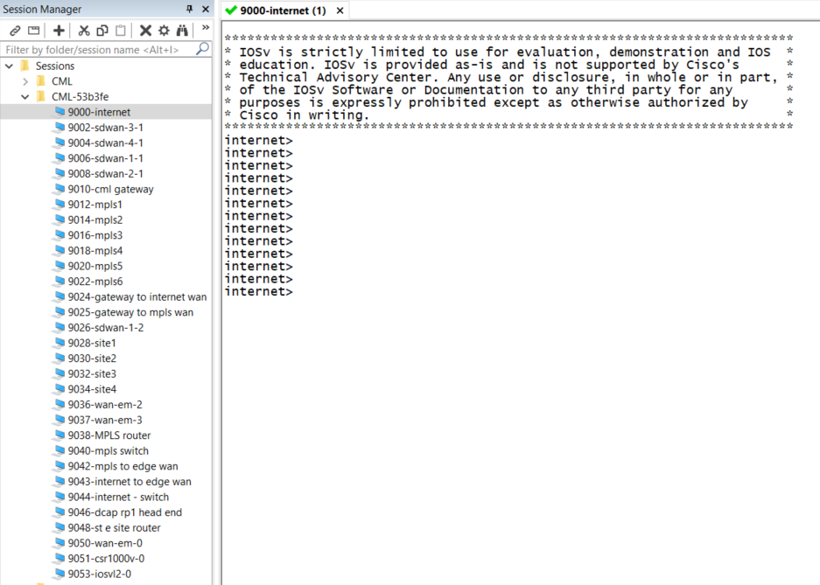Image resolution: width=820 pixels, height=585 pixels.
Task: Expand the CML folder
Action: (25, 81)
